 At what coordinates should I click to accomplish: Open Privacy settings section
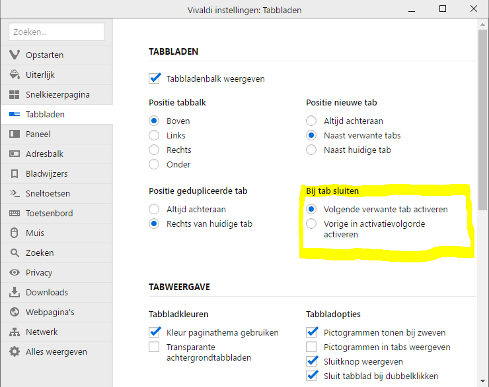click(57, 272)
